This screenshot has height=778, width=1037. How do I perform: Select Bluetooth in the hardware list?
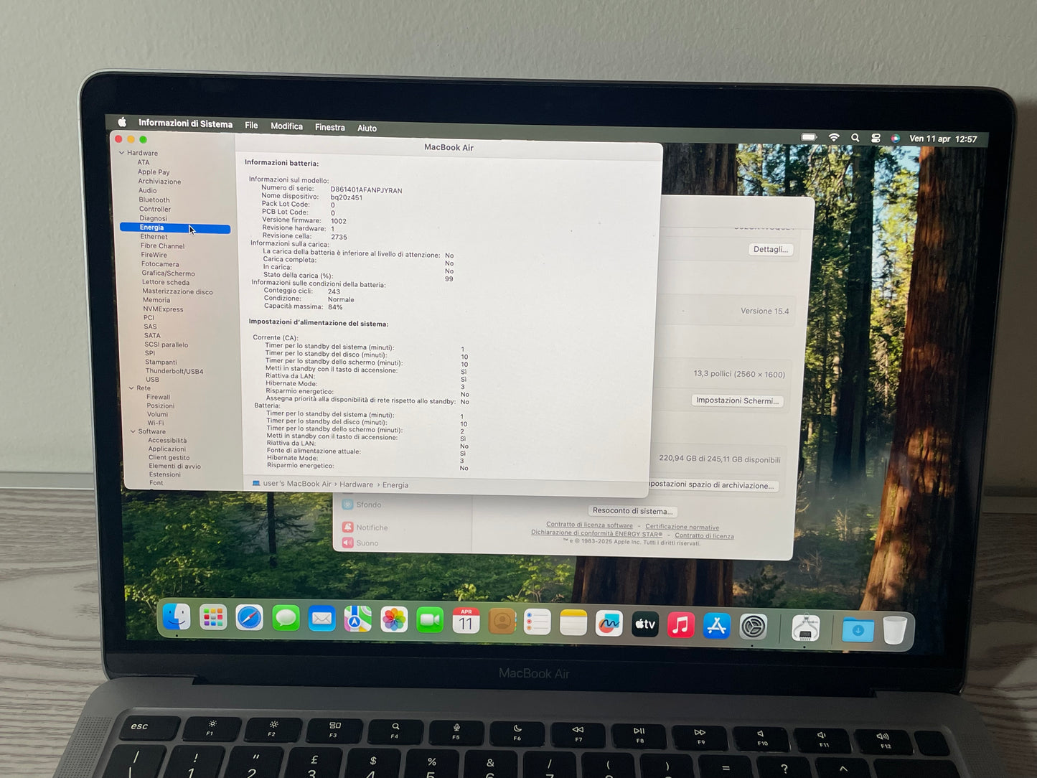pos(154,200)
